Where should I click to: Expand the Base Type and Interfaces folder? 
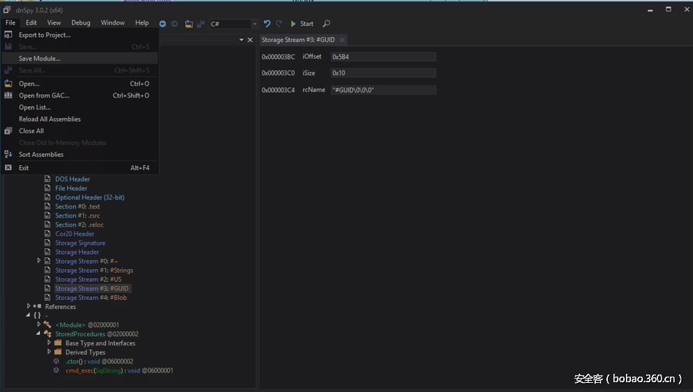pyautogui.click(x=49, y=343)
